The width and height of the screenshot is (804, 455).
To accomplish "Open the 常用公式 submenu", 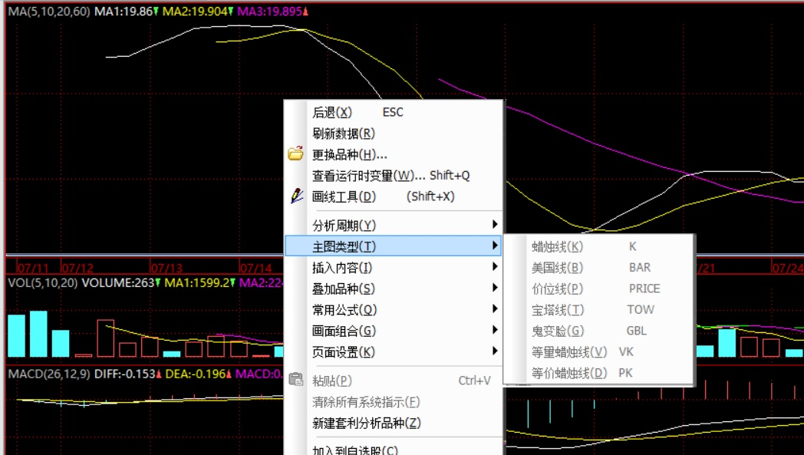I will pos(344,310).
